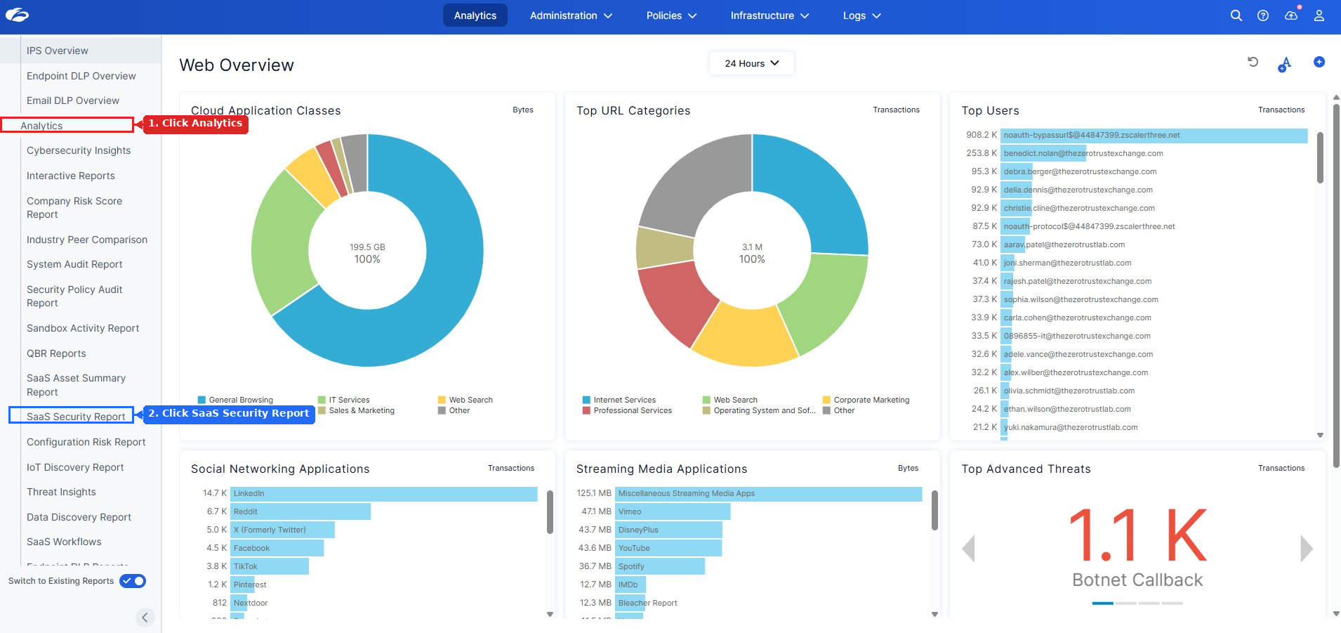This screenshot has width=1341, height=633.
Task: Expand the Policies dropdown in top navigation
Action: click(x=671, y=15)
